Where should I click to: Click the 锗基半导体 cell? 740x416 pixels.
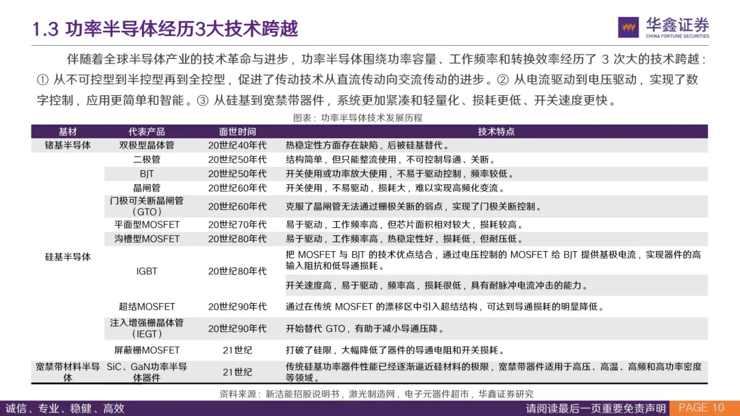coord(67,145)
